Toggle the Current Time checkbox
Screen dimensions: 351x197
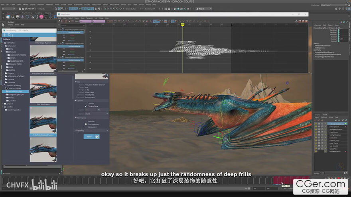pyautogui.click(x=86, y=106)
